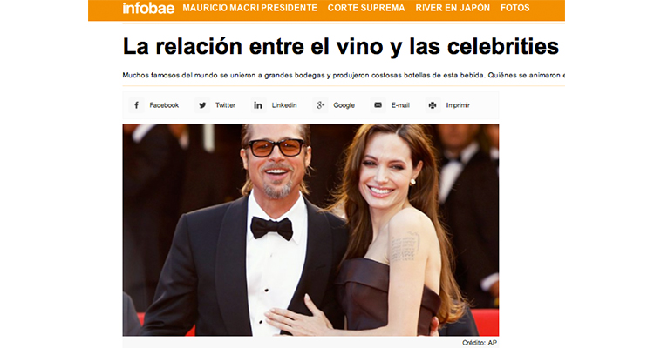This screenshot has height=348, width=654.
Task: Open River en Japón section
Action: [x=453, y=8]
